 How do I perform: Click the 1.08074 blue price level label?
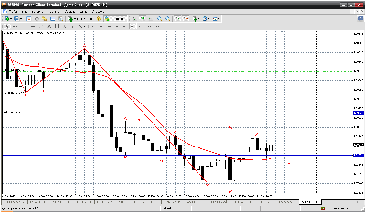[358, 156]
